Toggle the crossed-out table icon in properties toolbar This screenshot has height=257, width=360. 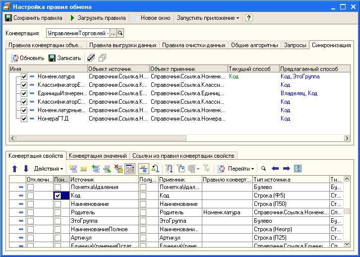130,169
